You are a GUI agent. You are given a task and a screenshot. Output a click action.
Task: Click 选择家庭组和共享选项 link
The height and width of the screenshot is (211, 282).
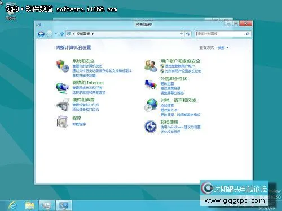pyautogui.click(x=89, y=92)
